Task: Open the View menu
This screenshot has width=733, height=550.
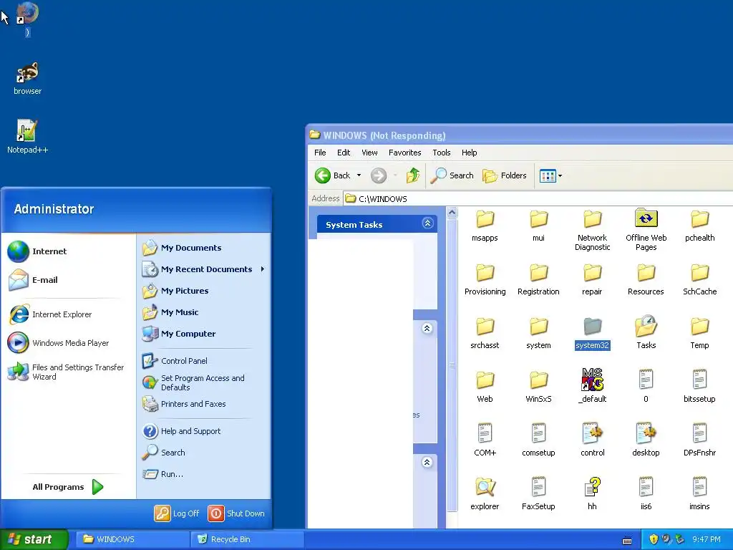Action: [369, 153]
